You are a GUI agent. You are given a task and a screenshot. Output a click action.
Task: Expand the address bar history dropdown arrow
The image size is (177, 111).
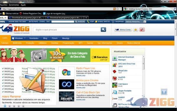point(121,9)
